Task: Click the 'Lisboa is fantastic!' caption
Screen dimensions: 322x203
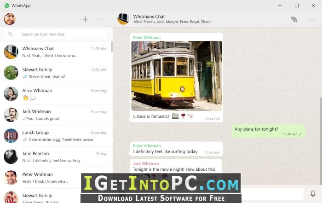Action: pos(151,116)
